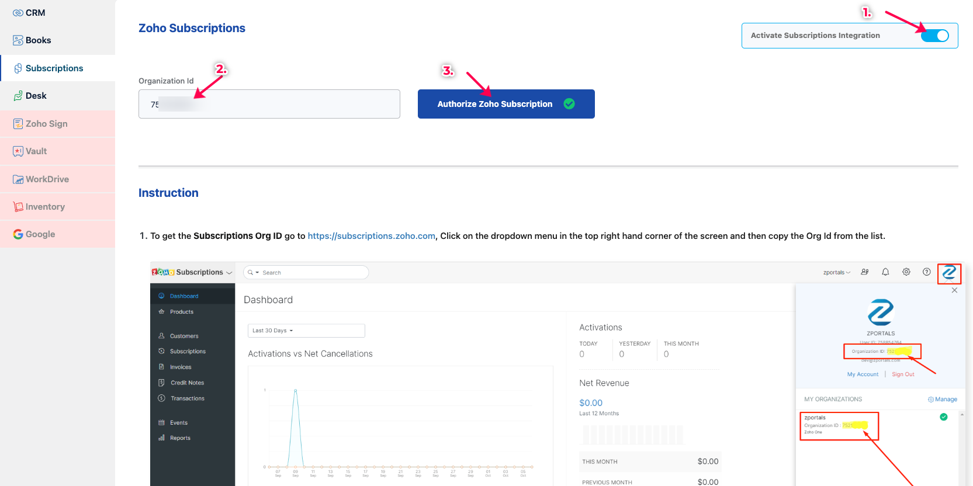973x486 pixels.
Task: Click the Desk icon in sidebar
Action: click(x=18, y=96)
